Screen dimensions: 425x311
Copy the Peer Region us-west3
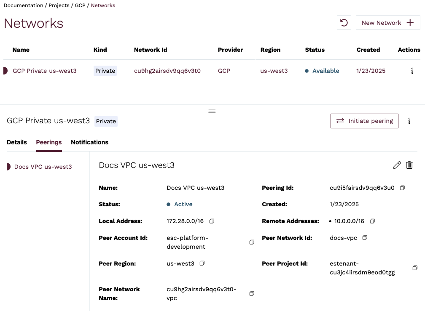(202, 263)
